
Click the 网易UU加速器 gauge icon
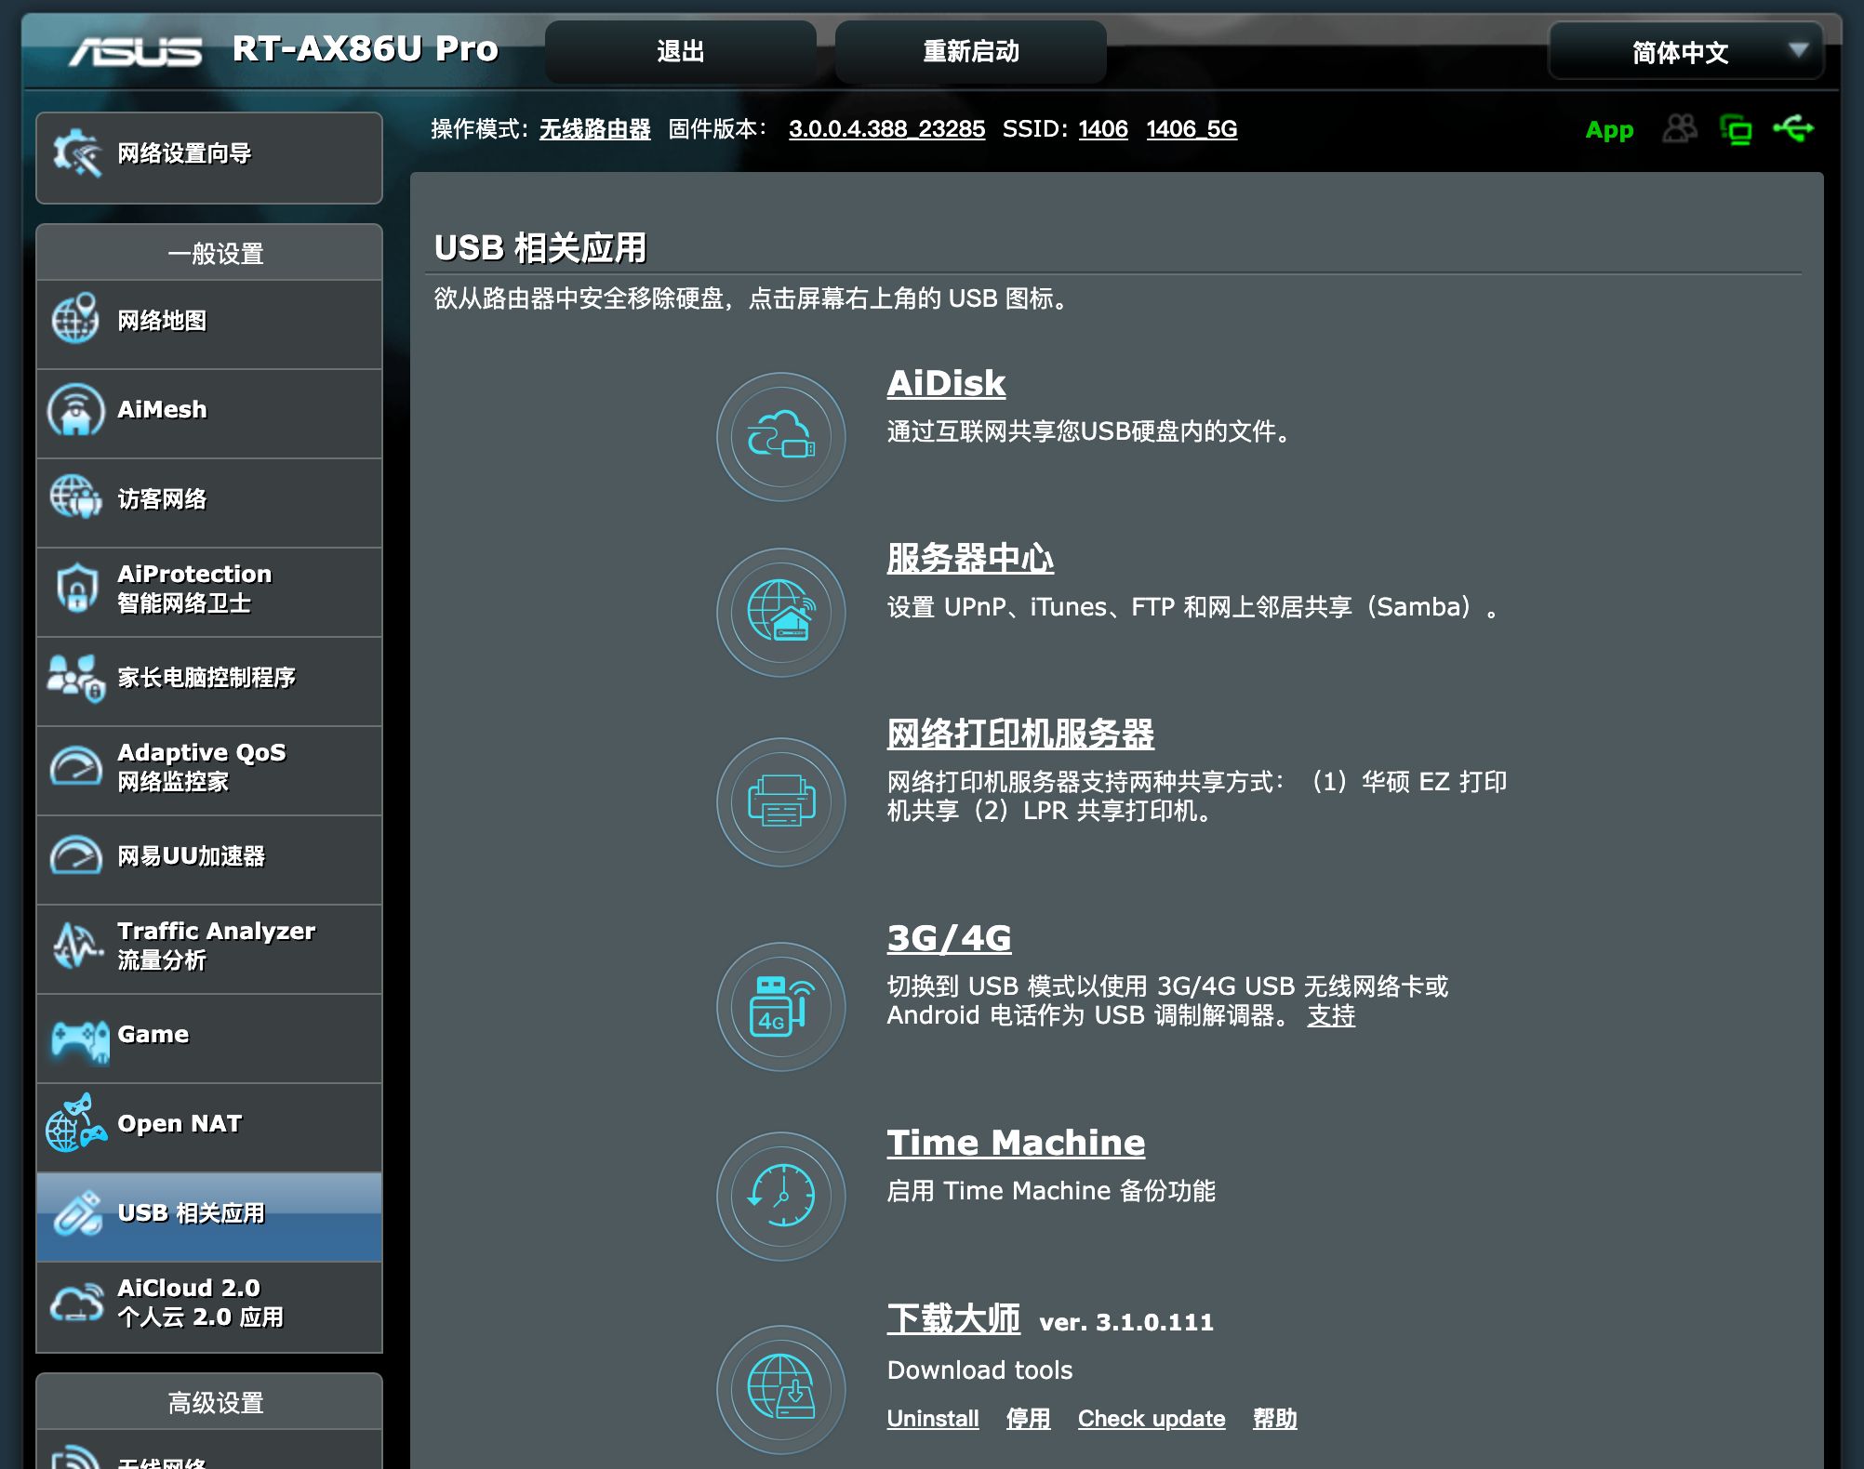tap(75, 855)
